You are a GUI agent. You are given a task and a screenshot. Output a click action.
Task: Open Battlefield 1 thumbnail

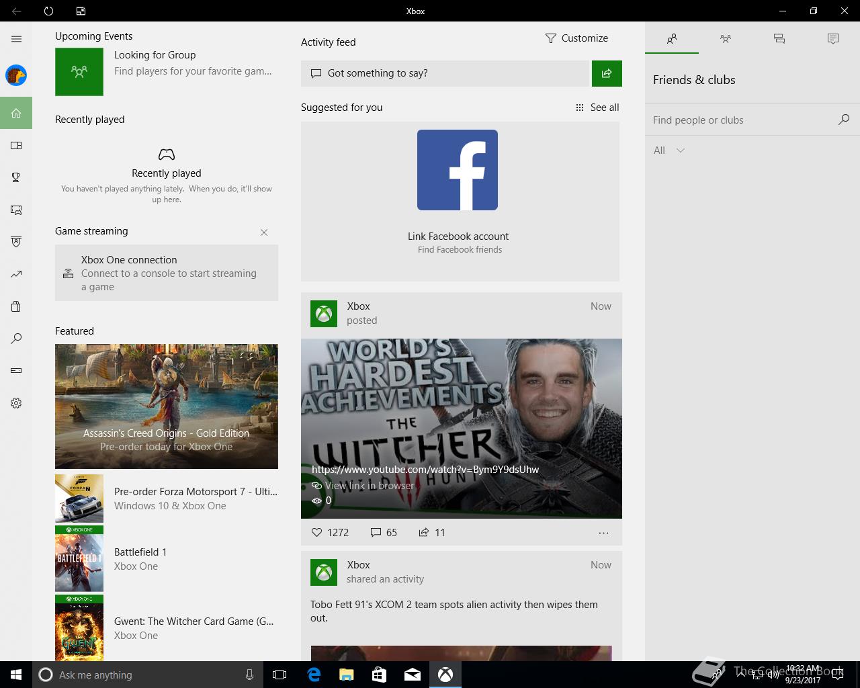pyautogui.click(x=79, y=559)
